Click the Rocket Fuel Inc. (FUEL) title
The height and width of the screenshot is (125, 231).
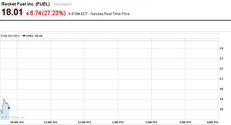click(25, 4)
